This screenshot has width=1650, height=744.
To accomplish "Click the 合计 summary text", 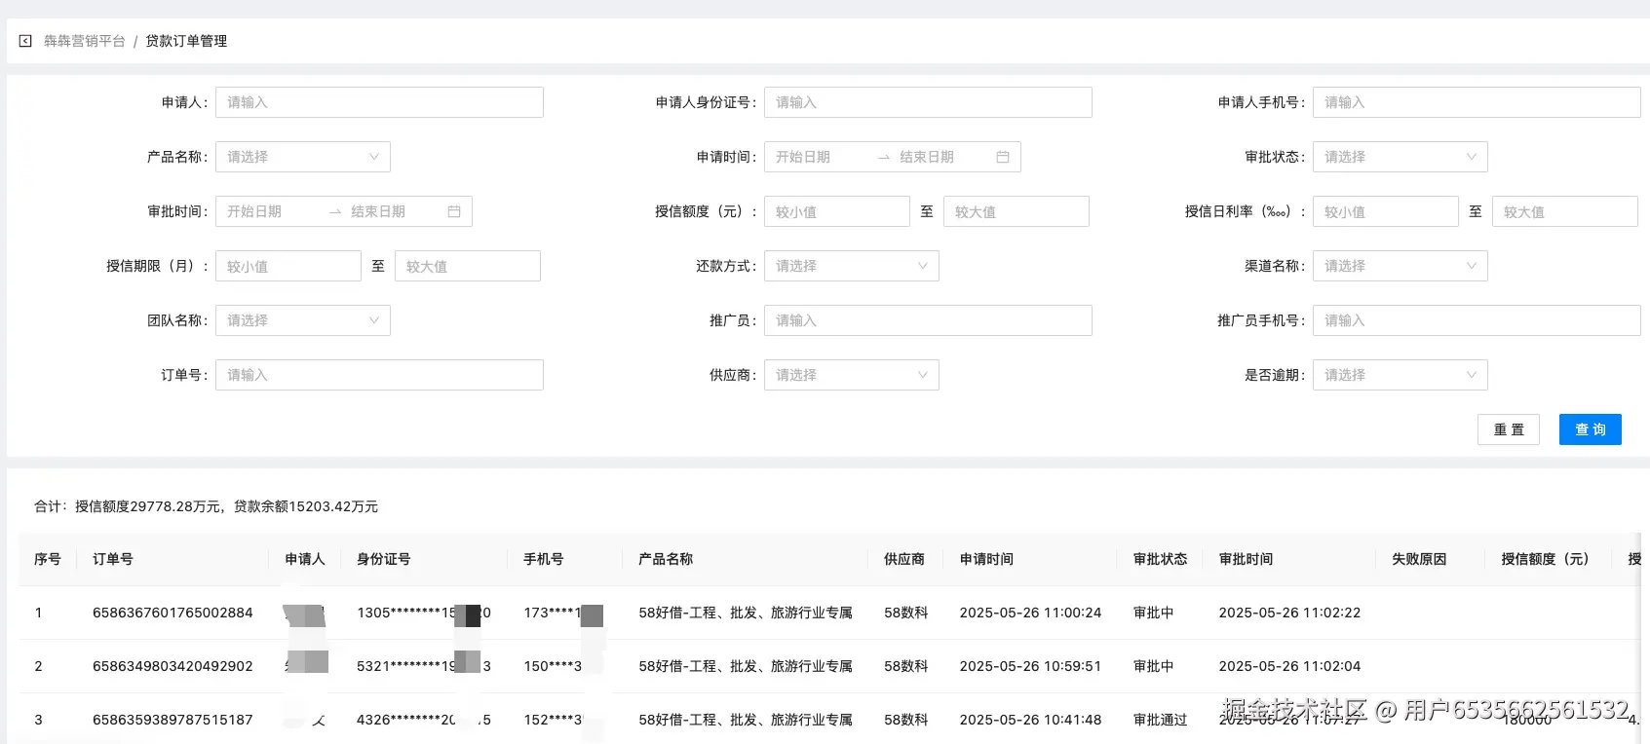I will (207, 506).
